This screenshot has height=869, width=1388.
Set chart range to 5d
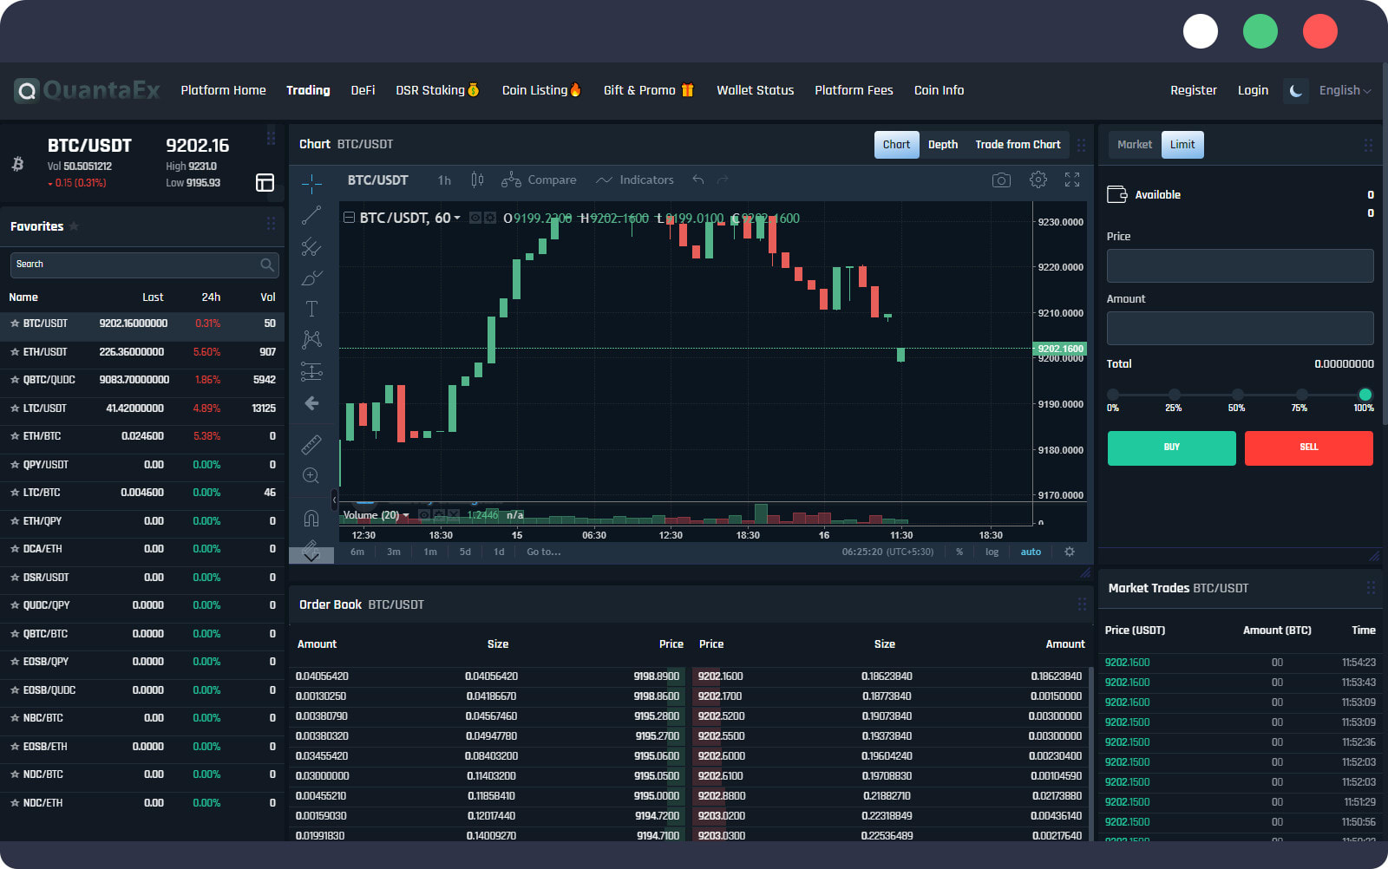click(465, 552)
